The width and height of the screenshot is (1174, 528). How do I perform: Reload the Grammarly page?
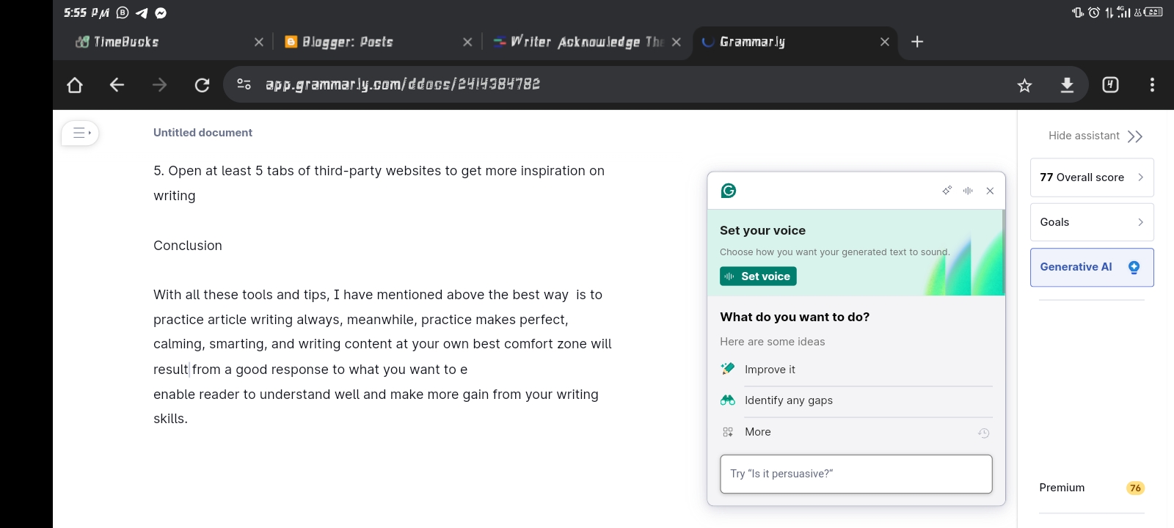point(202,85)
